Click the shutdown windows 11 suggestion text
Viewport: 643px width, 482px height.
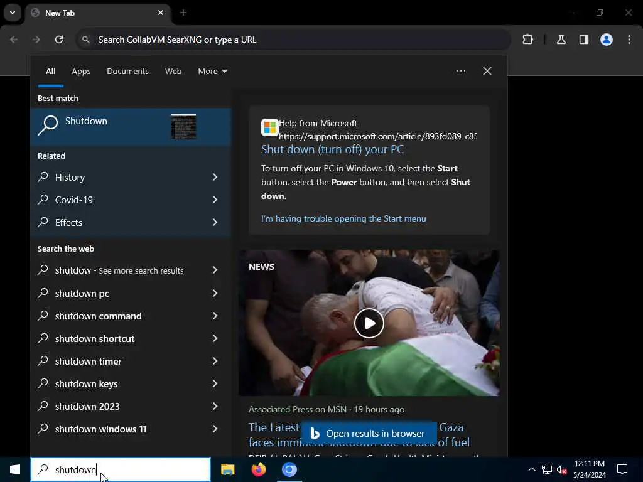pyautogui.click(x=101, y=429)
